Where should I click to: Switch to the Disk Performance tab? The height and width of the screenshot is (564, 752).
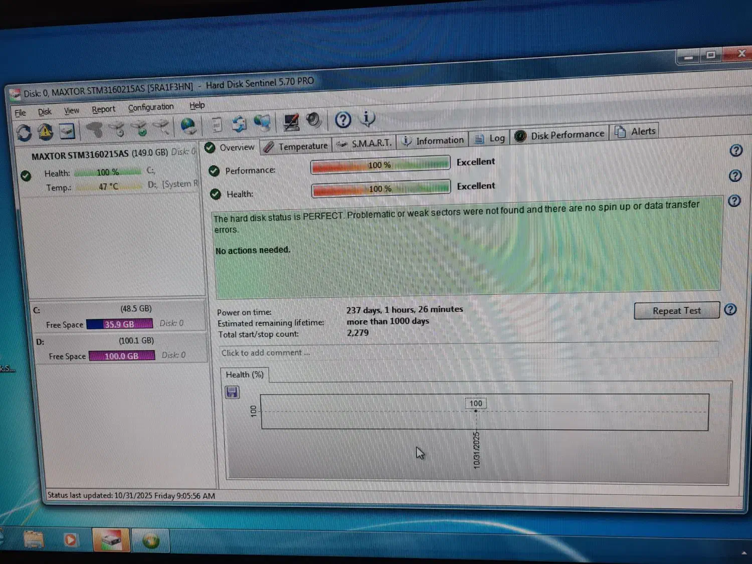[x=559, y=135]
